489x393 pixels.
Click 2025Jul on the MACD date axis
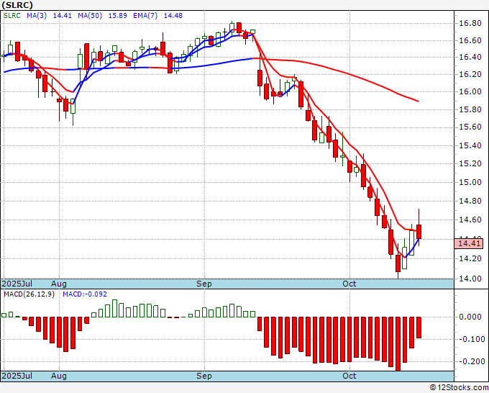coord(17,376)
